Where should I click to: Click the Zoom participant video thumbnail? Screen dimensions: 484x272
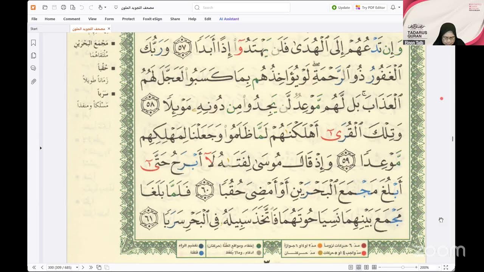(444, 23)
